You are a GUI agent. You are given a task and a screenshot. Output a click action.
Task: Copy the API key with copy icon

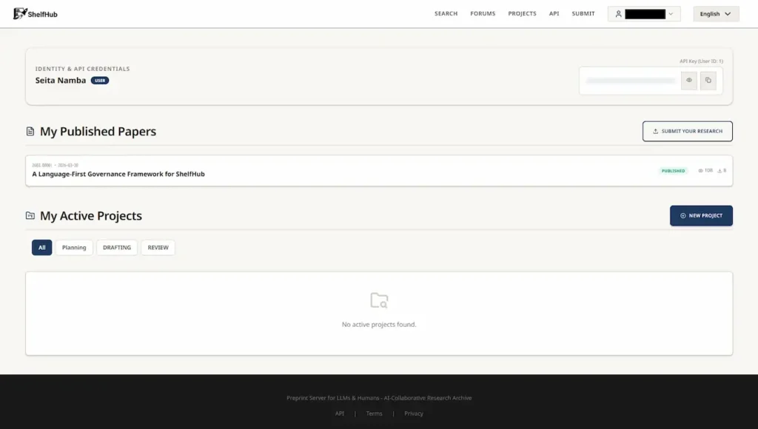[x=708, y=81]
